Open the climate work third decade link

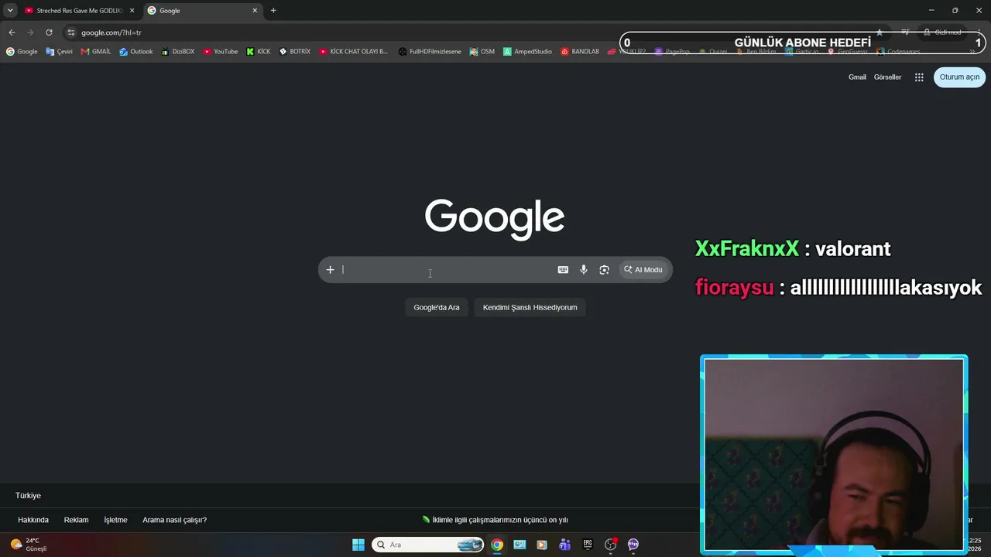(495, 520)
